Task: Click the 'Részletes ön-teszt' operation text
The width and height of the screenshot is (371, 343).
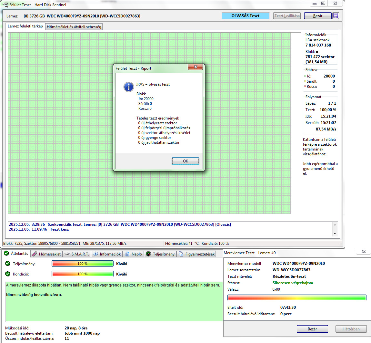Action: pos(289,276)
